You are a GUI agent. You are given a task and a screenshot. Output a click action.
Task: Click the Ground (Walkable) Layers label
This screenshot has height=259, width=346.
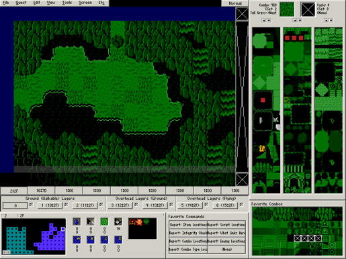pos(50,199)
